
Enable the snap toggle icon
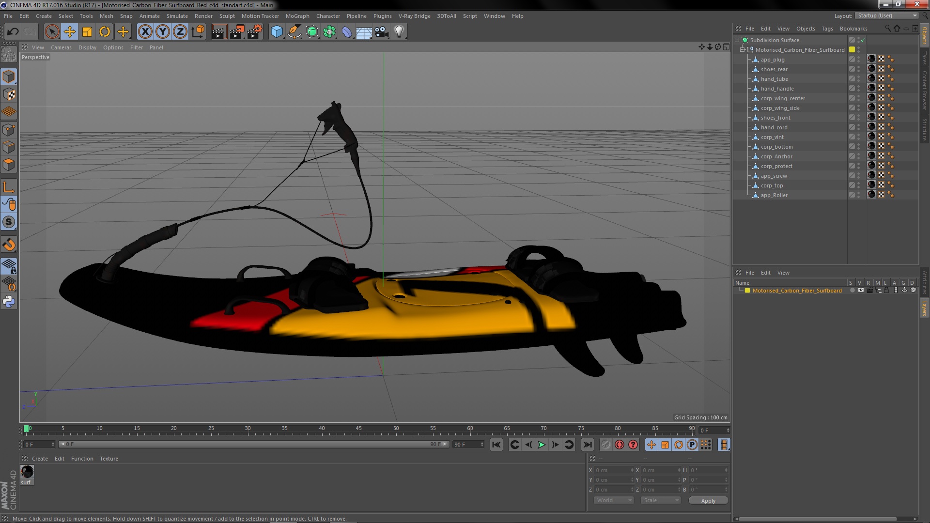[x=9, y=245]
